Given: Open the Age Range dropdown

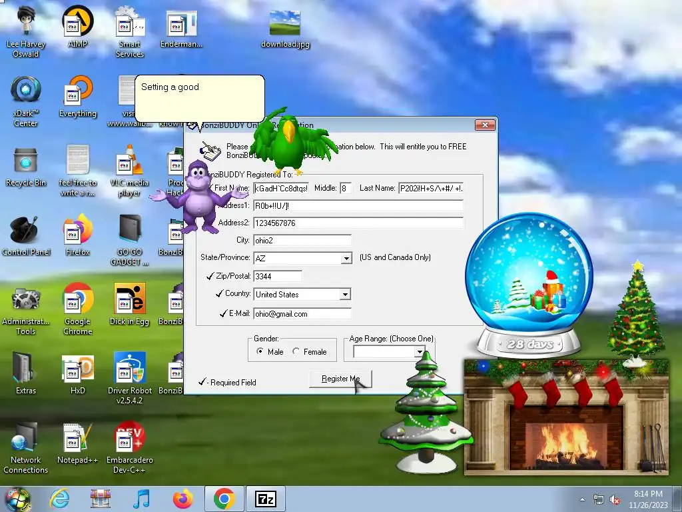Looking at the screenshot, I should 420,351.
